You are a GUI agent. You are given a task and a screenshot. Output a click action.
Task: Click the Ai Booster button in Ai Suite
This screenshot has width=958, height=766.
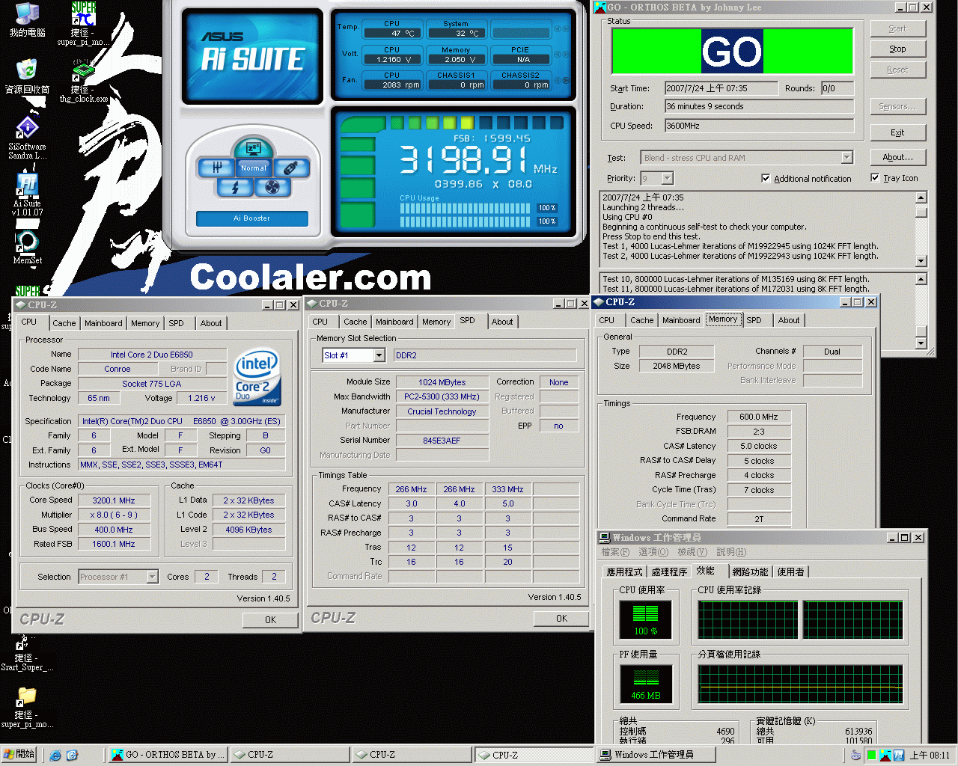coord(252,218)
